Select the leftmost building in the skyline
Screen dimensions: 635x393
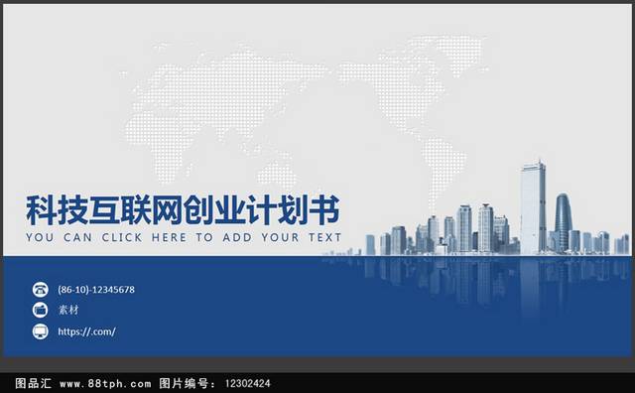(x=370, y=244)
